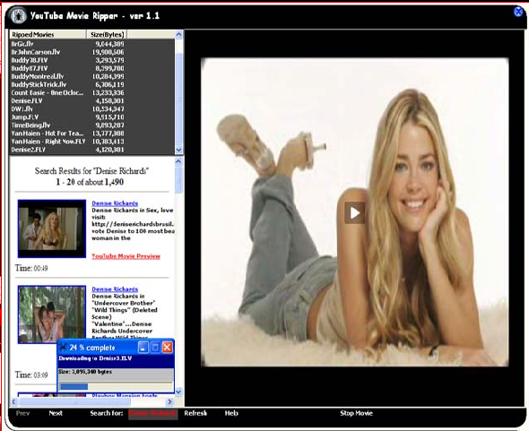Click up arrow of search results scrollbar
529x431 pixels.
[x=178, y=161]
